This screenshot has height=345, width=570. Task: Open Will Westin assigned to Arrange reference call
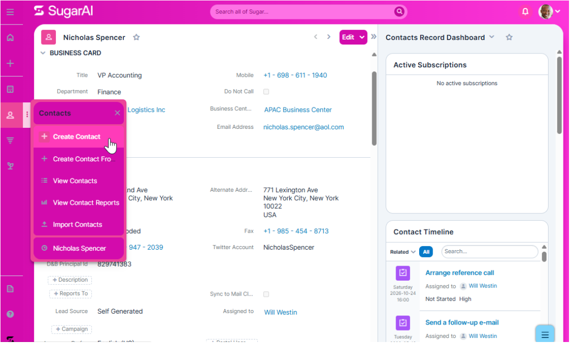483,286
